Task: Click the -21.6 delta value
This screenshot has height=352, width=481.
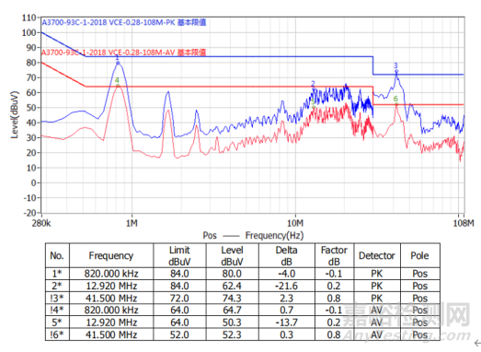Action: [287, 286]
